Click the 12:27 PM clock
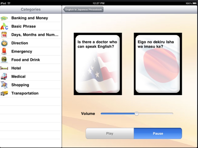This screenshot has height=148, width=198. pyautogui.click(x=98, y=3)
